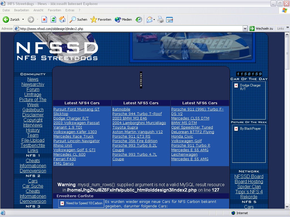This screenshot has width=290, height=217.
Task: Click the Stop loading toolbar icon
Action: [44, 19]
